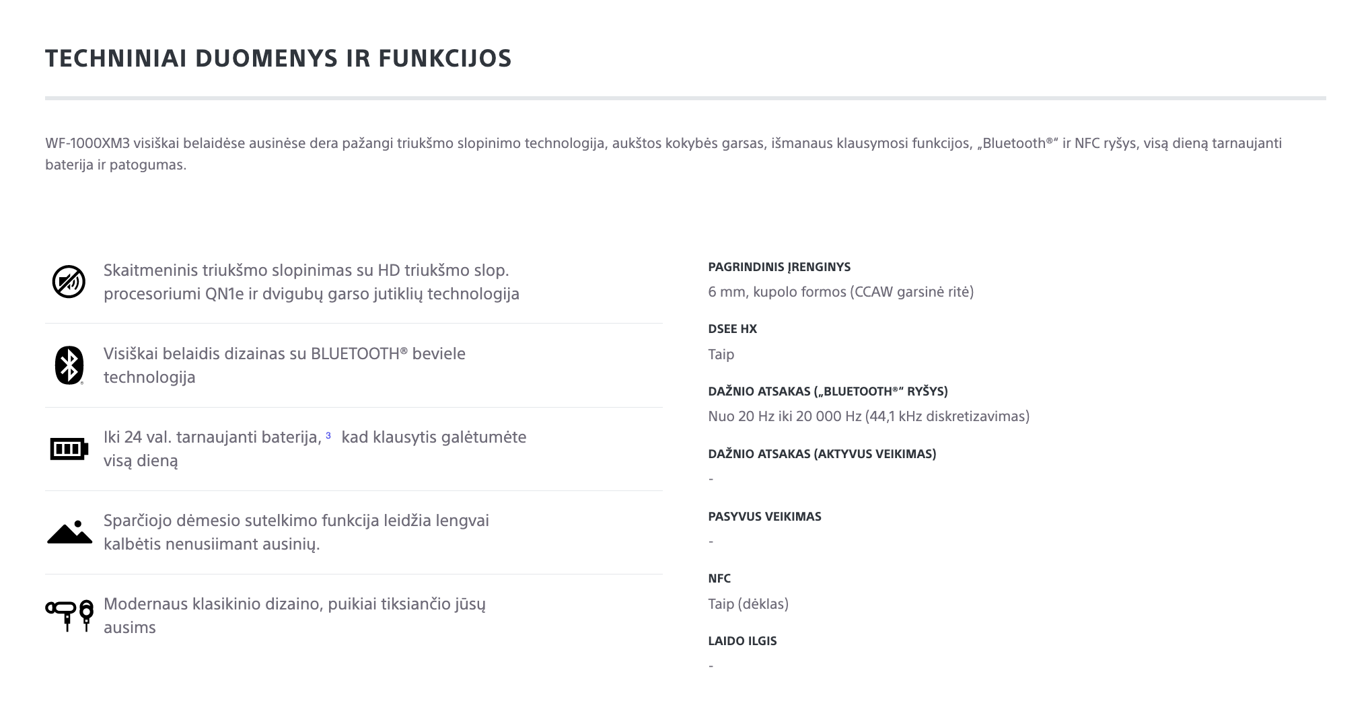Select the digital noise cancelling feature text
Screen dimensions: 1370x705
pyautogui.click(x=312, y=282)
